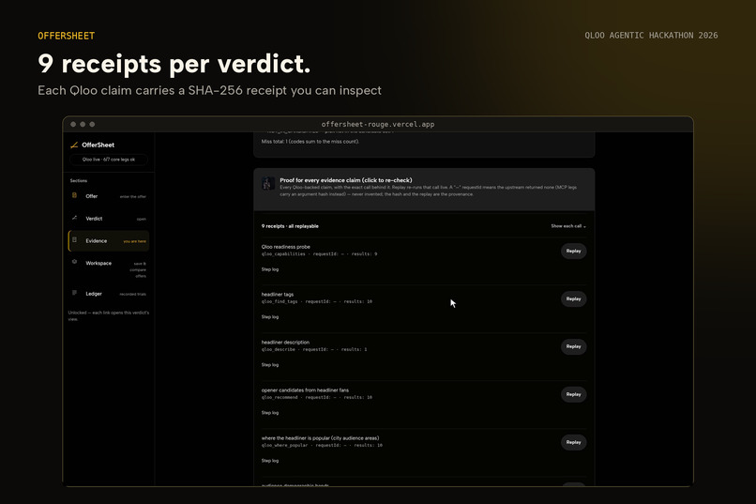
Task: Expand Step log under headliner tags
Action: (270, 317)
